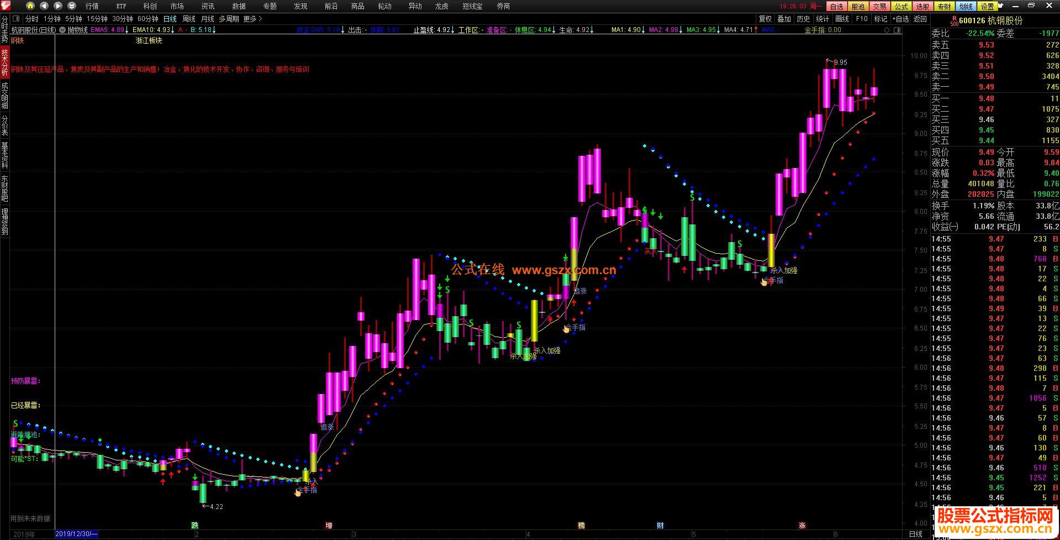Go forward with the right arrow icon
Viewport: 1060px width, 540px height.
(58, 6)
